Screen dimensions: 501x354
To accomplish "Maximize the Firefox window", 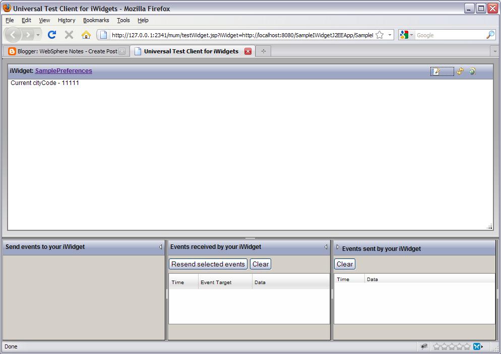I will pyautogui.click(x=480, y=8).
